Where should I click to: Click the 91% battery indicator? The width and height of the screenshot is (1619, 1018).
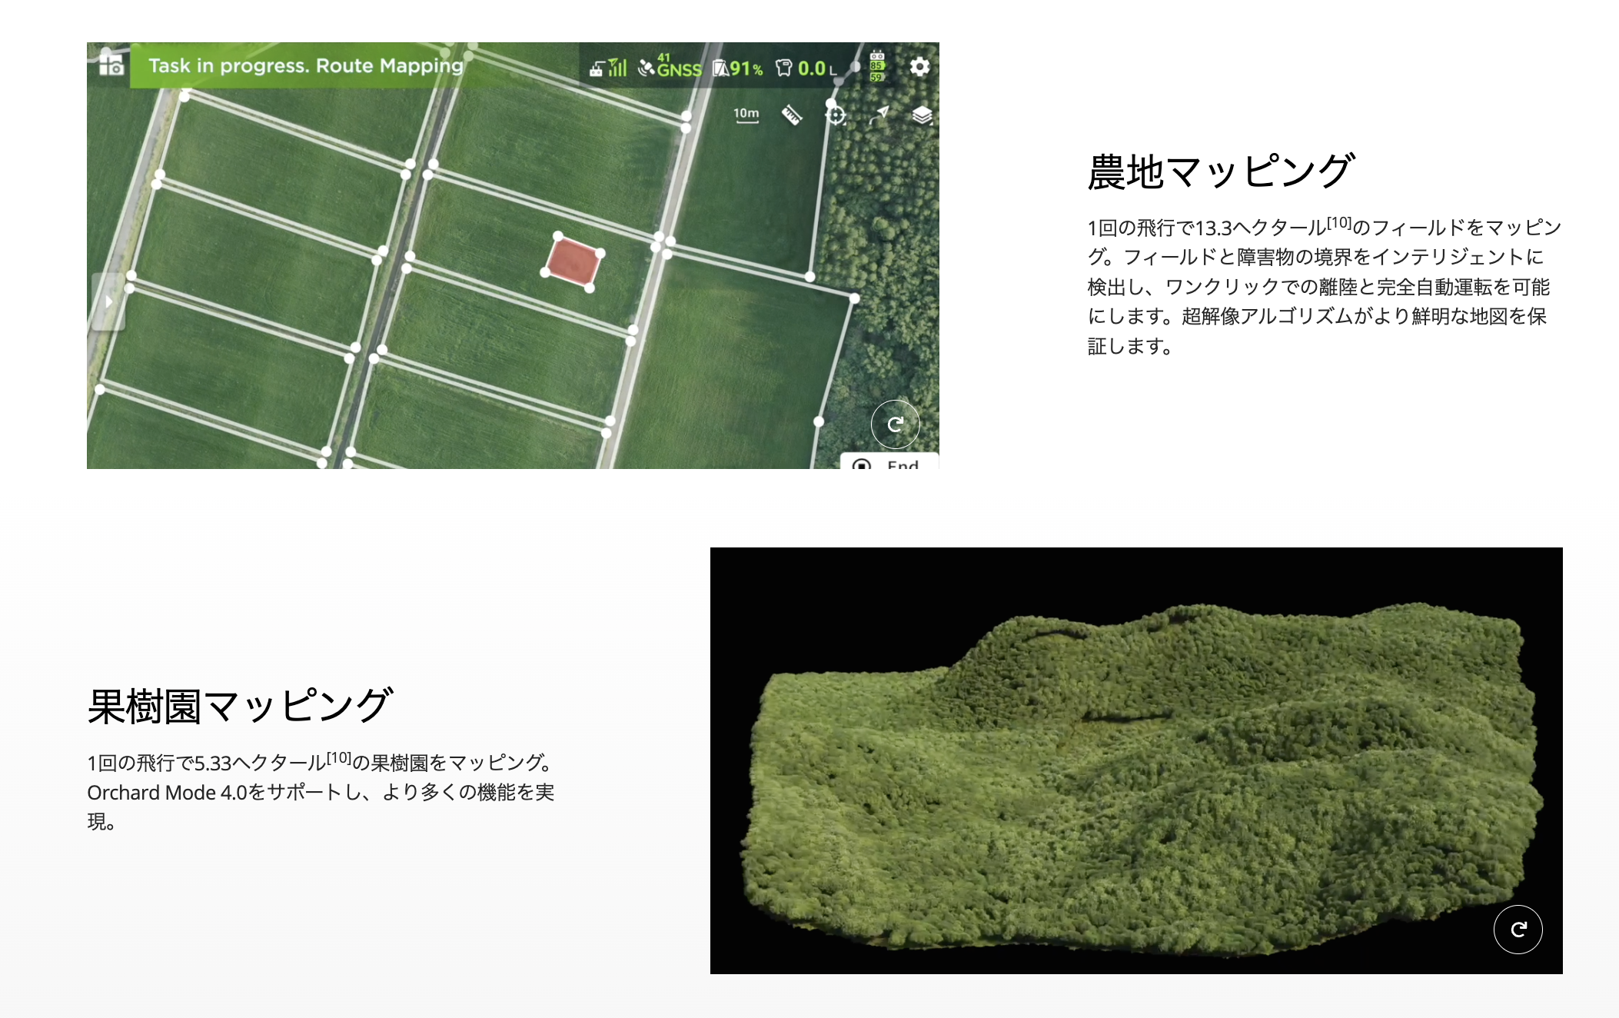coord(737,68)
